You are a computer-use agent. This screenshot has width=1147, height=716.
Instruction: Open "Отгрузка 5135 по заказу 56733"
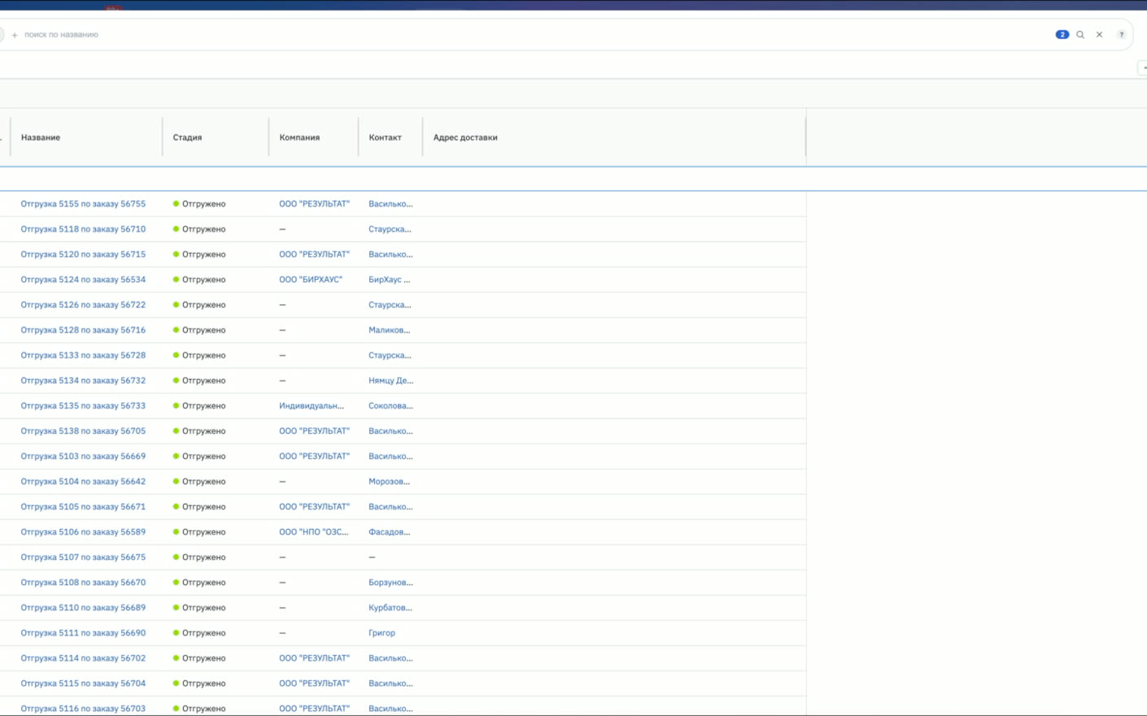point(83,406)
